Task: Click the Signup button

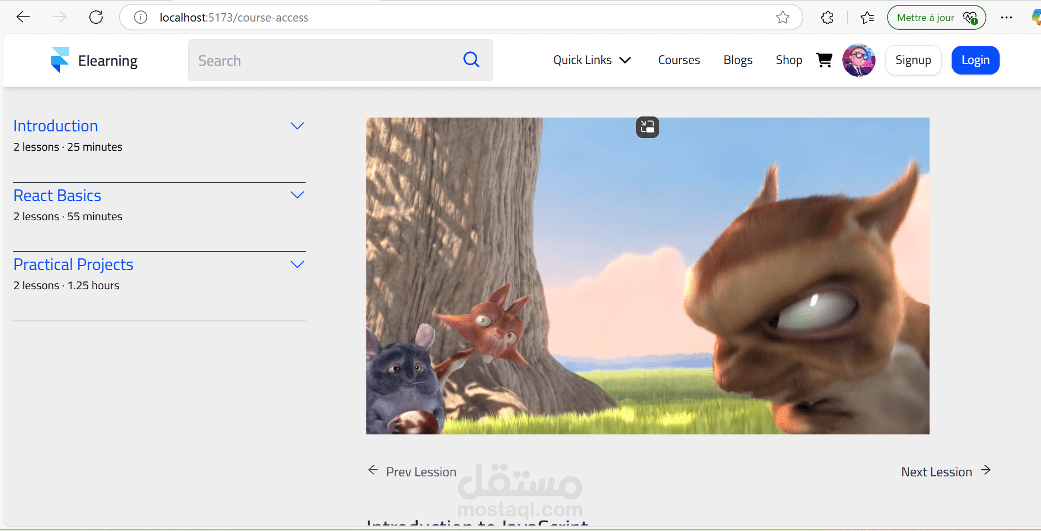Action: pyautogui.click(x=913, y=60)
